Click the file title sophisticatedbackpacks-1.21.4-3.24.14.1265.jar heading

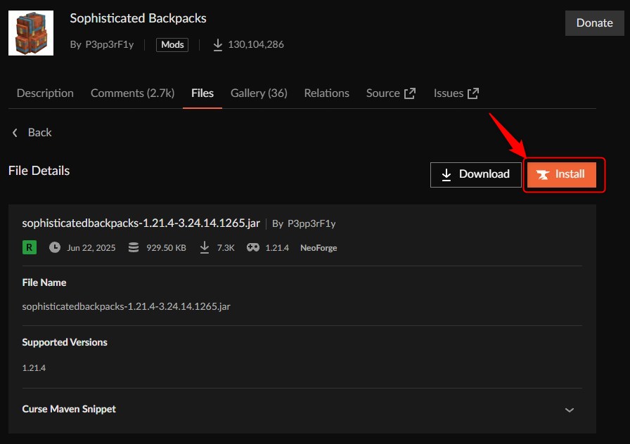coord(141,223)
